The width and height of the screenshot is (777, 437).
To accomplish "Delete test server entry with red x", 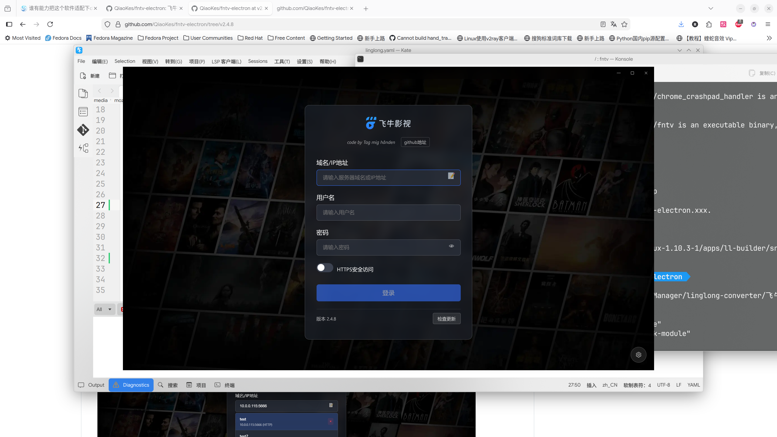I will pos(331,421).
